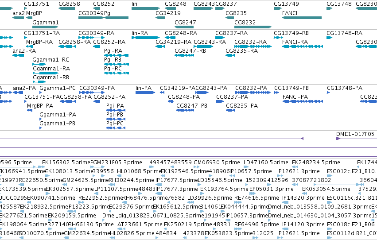Click the Ggamma1-PC protein label
Screen dimensions: 377x240
pyautogui.click(x=58, y=88)
